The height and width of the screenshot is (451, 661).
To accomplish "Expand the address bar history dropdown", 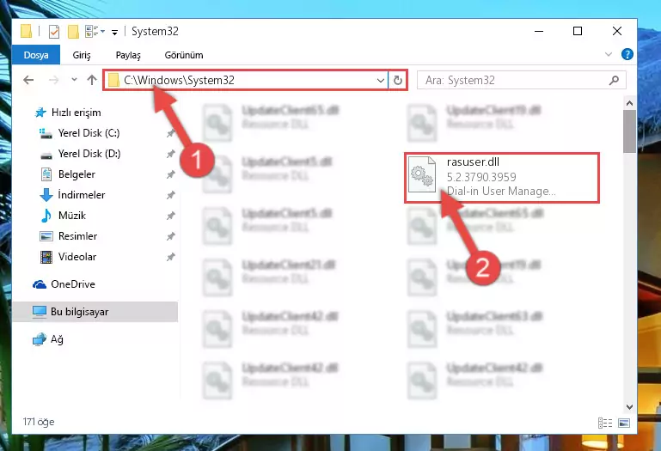I will tap(380, 80).
